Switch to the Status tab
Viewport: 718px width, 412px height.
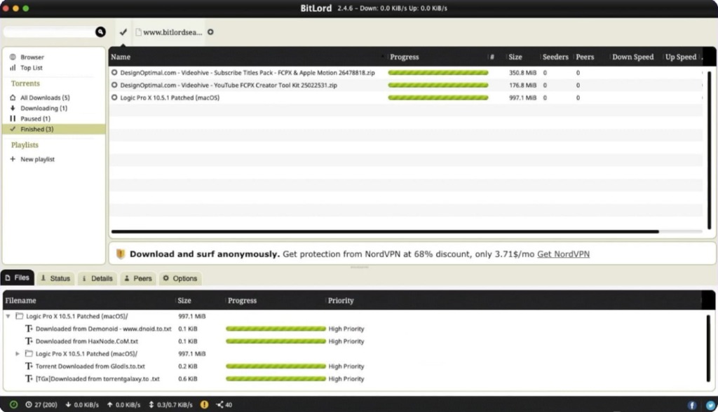(x=55, y=278)
